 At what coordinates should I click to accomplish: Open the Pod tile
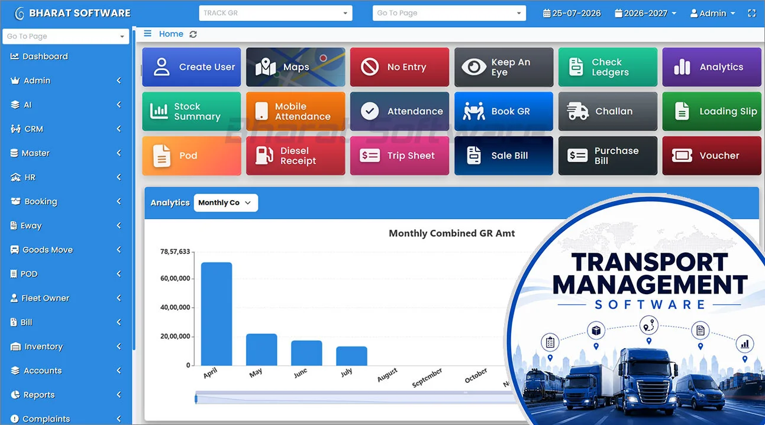(x=192, y=156)
